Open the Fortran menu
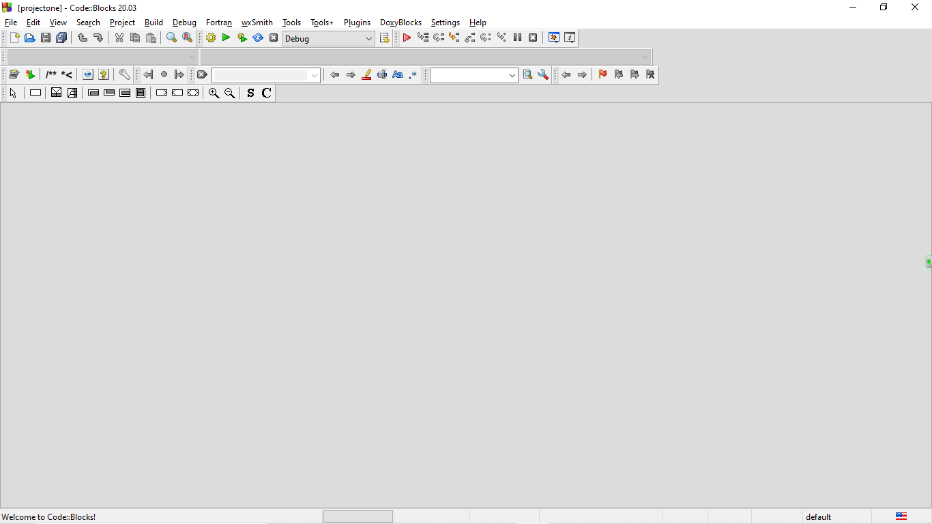Screen dimensions: 932x524 click(219, 23)
